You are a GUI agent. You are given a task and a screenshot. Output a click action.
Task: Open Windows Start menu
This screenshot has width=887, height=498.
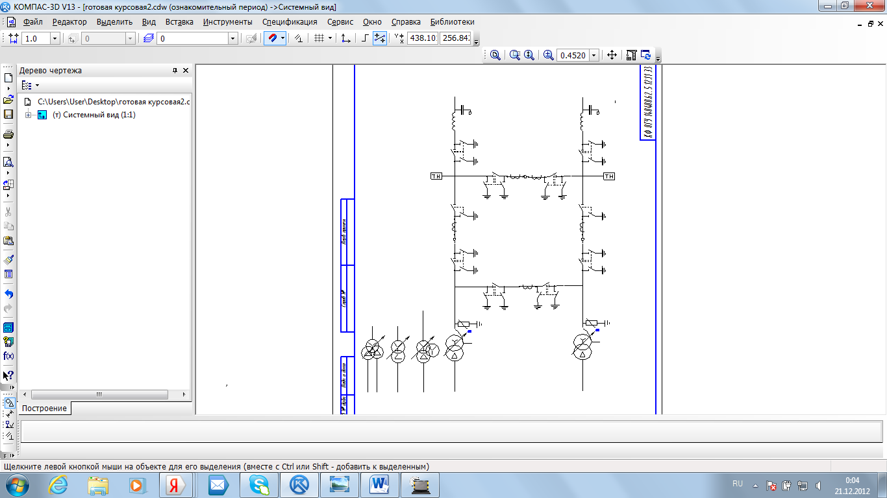click(18, 485)
